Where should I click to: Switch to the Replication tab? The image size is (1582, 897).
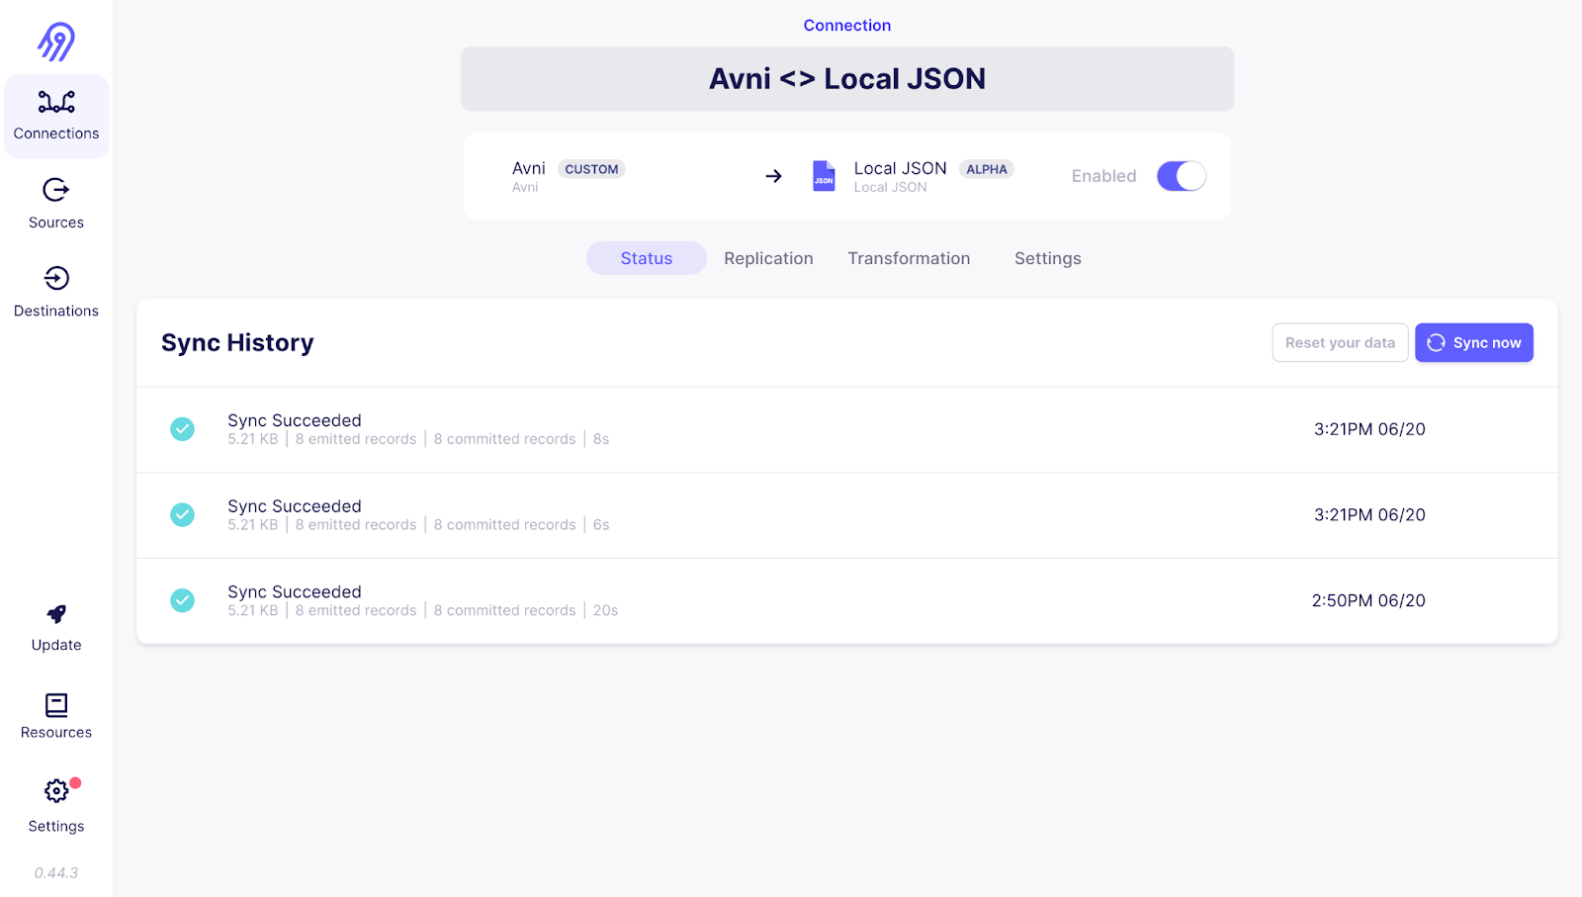tap(768, 258)
